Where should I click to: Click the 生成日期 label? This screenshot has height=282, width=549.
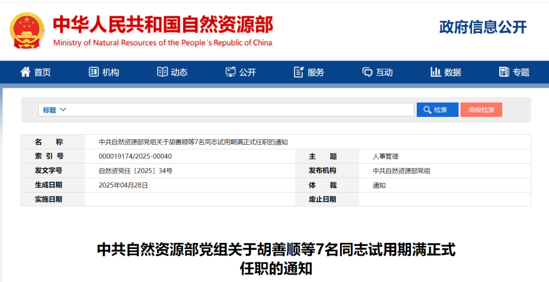coord(49,185)
